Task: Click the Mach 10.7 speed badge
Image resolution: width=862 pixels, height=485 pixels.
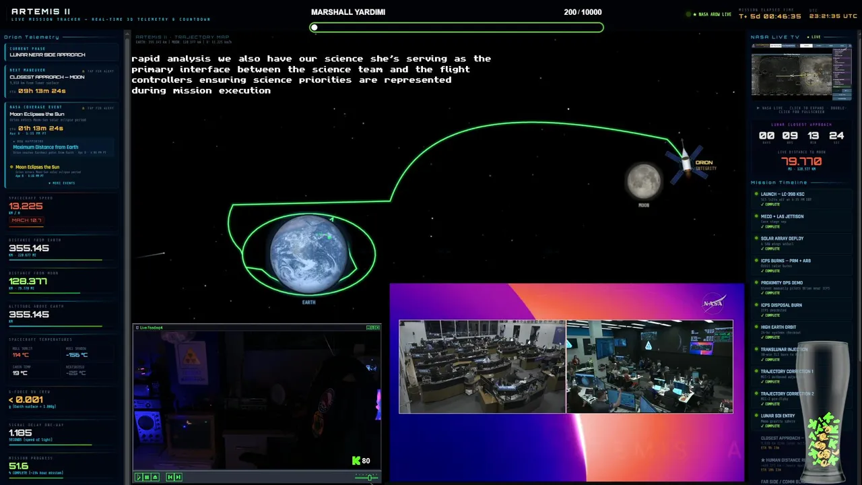Action: click(27, 220)
